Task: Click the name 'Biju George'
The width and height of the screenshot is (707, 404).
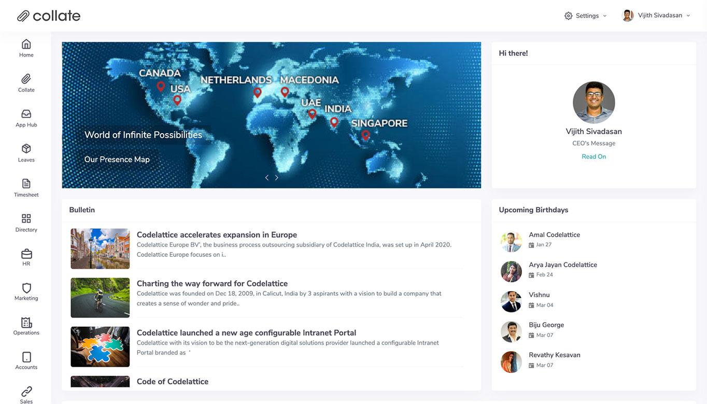Action: click(x=546, y=325)
